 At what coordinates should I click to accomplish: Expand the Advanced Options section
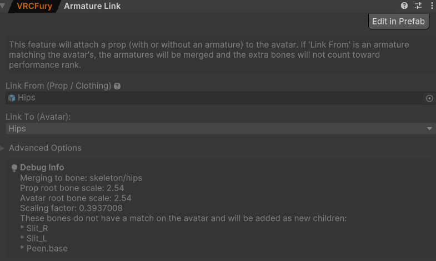point(45,148)
